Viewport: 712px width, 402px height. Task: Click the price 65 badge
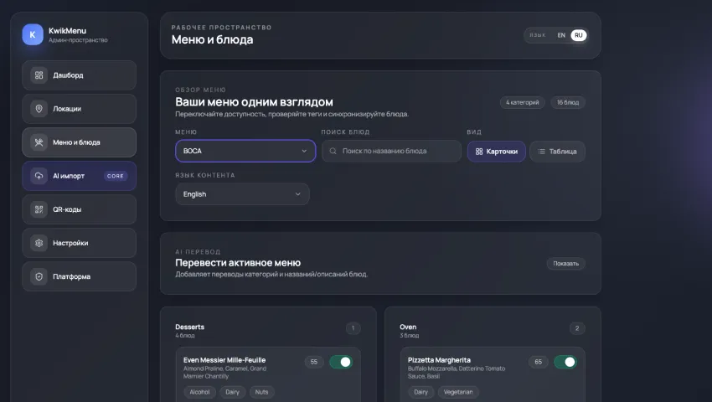click(538, 362)
